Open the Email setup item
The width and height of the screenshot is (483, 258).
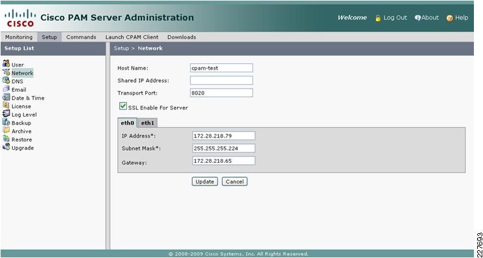point(19,90)
